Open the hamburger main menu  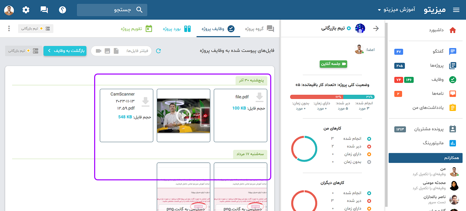tap(456, 10)
